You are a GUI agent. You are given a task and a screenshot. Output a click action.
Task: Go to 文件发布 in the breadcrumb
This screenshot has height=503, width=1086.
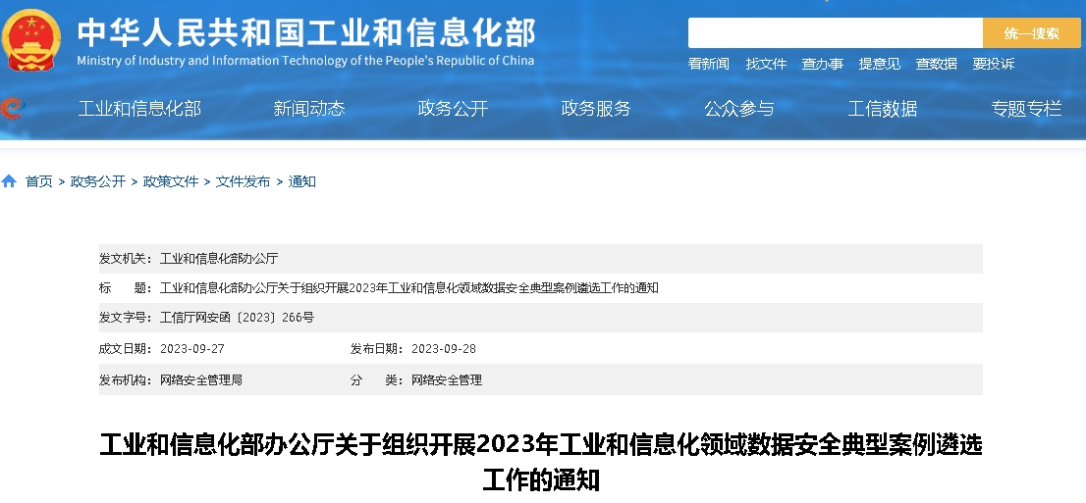point(244,181)
